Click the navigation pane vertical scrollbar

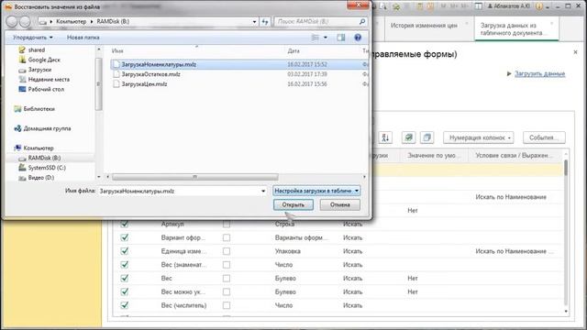pyautogui.click(x=99, y=84)
